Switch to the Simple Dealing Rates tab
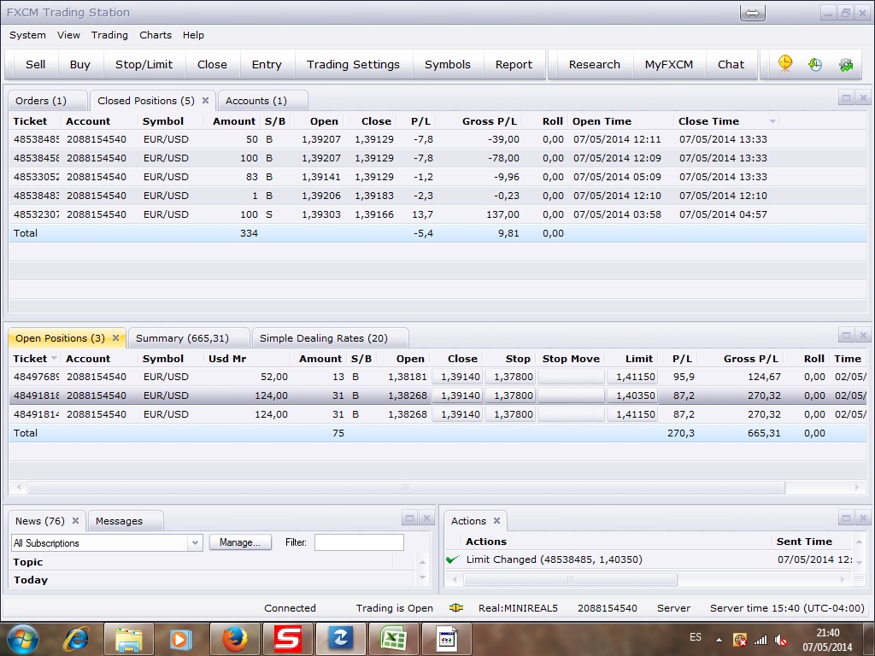This screenshot has width=875, height=656. 323,338
